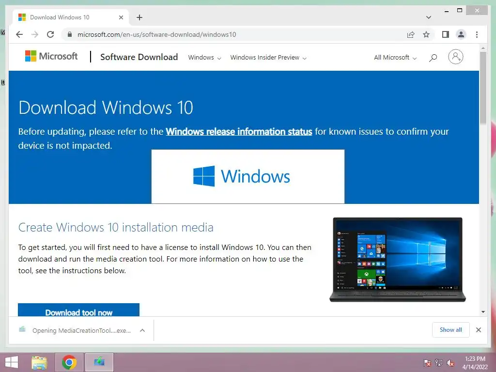The width and height of the screenshot is (496, 372).
Task: Click the page scrollbar up arrow
Action: [483, 48]
